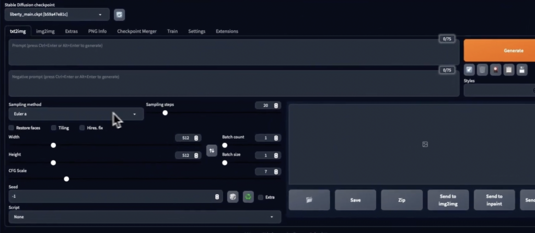Click the image placeholder icon in the preview

click(x=425, y=144)
